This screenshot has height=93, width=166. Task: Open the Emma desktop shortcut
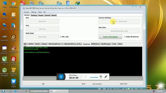click(x=13, y=16)
